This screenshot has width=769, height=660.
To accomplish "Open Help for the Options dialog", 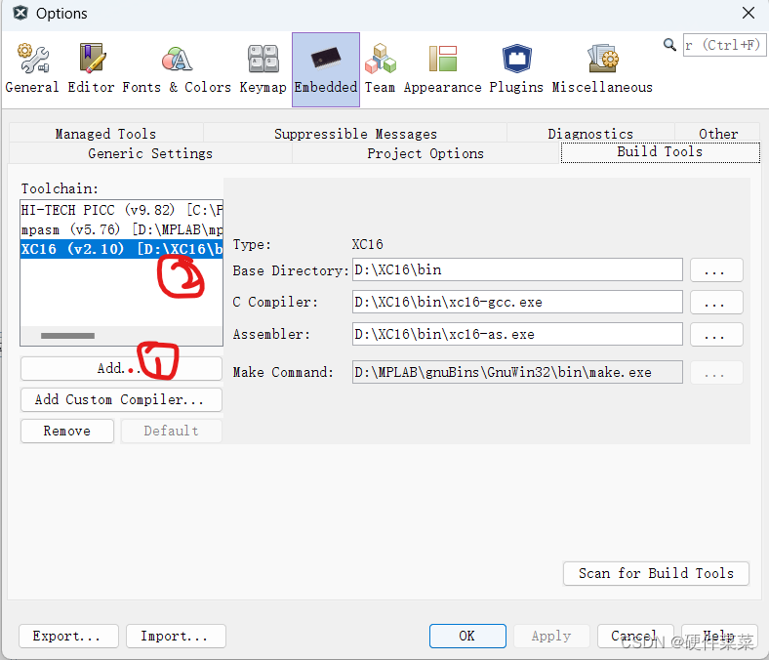I will click(719, 636).
